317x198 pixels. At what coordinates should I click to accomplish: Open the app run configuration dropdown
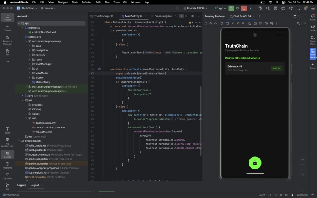click(220, 8)
